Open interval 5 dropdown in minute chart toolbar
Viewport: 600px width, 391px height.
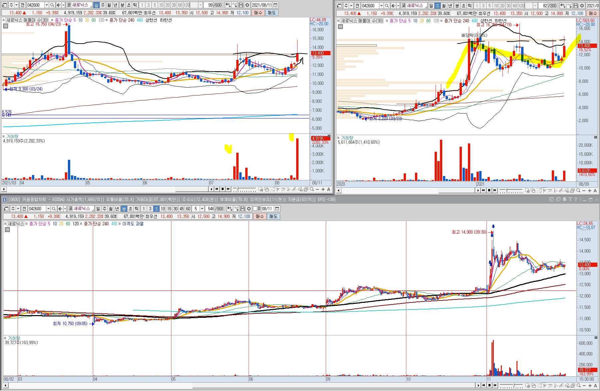(202, 209)
